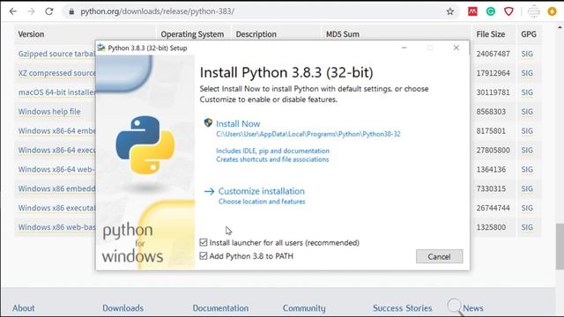The width and height of the screenshot is (564, 317).
Task: Open the Community footer menu
Action: coord(304,308)
